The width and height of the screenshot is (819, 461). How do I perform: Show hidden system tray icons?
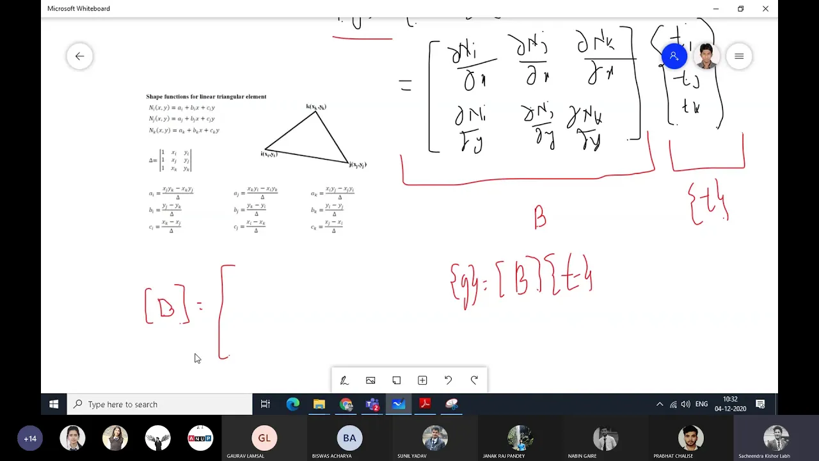(x=660, y=404)
